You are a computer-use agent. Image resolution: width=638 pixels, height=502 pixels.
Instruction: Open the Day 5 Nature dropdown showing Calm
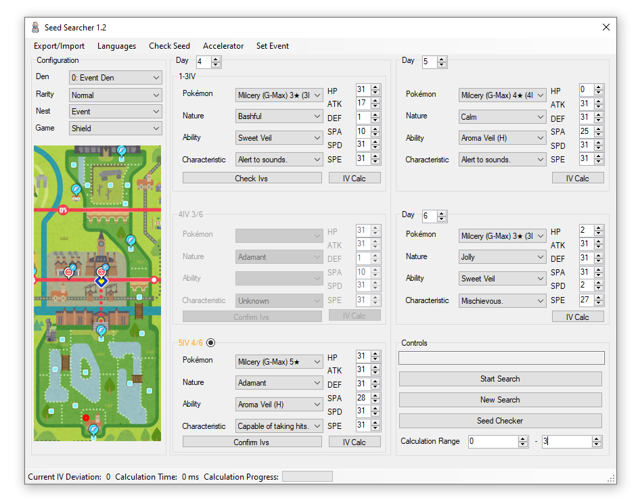(x=501, y=117)
